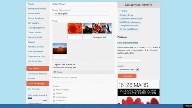The width and height of the screenshot is (192, 108).
Task: Remove the penguin photo via corner icon
Action: coord(110,24)
